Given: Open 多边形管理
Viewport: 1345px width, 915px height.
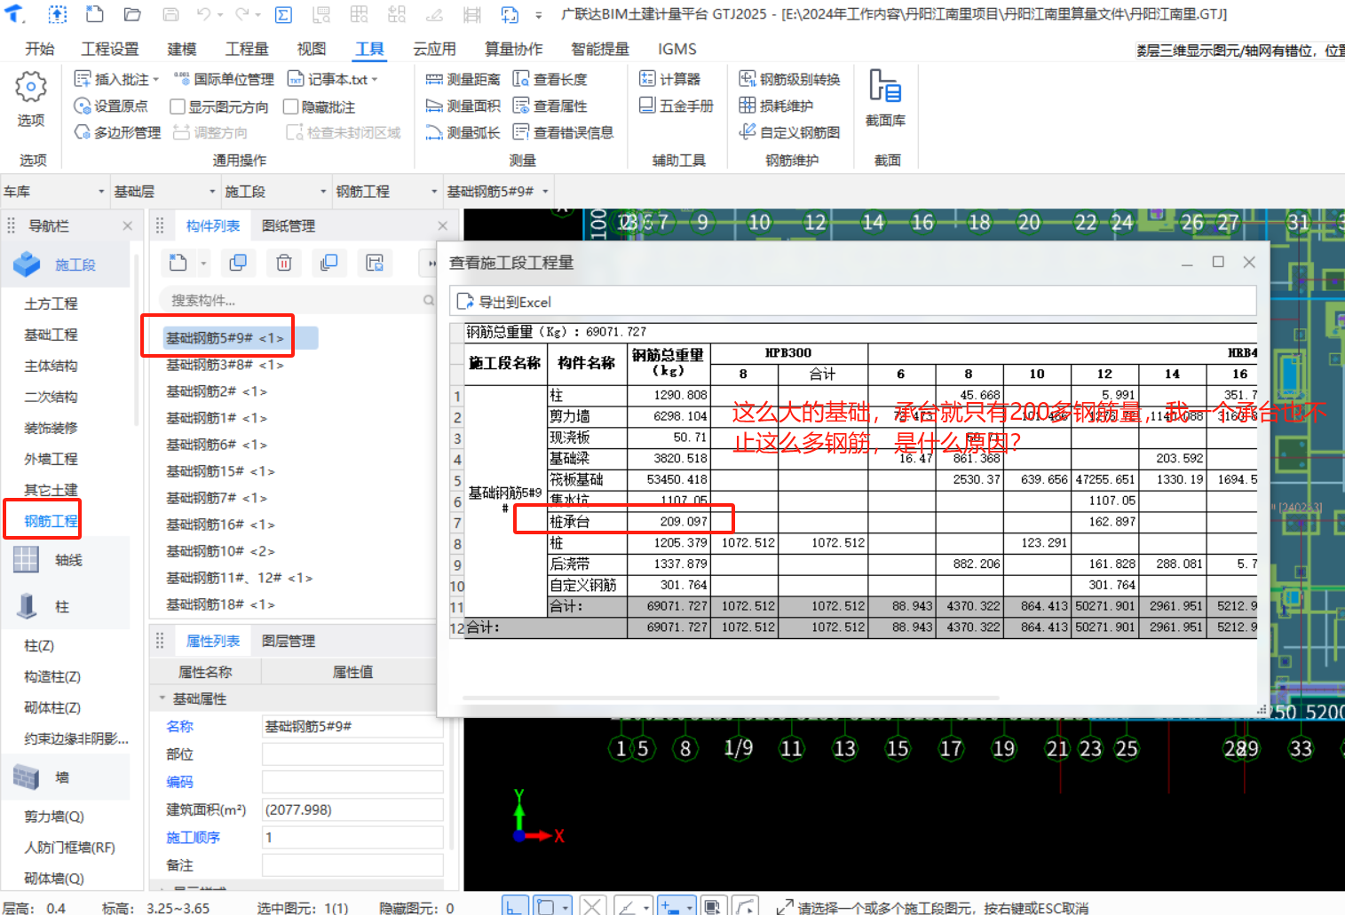Looking at the screenshot, I should (x=118, y=132).
